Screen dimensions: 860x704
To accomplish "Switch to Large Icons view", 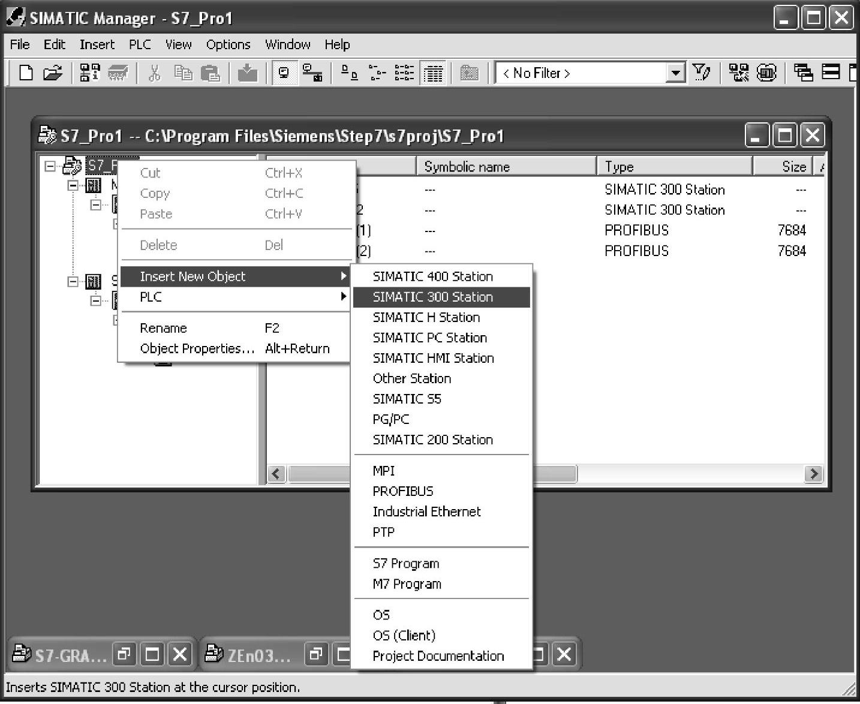I will (349, 73).
